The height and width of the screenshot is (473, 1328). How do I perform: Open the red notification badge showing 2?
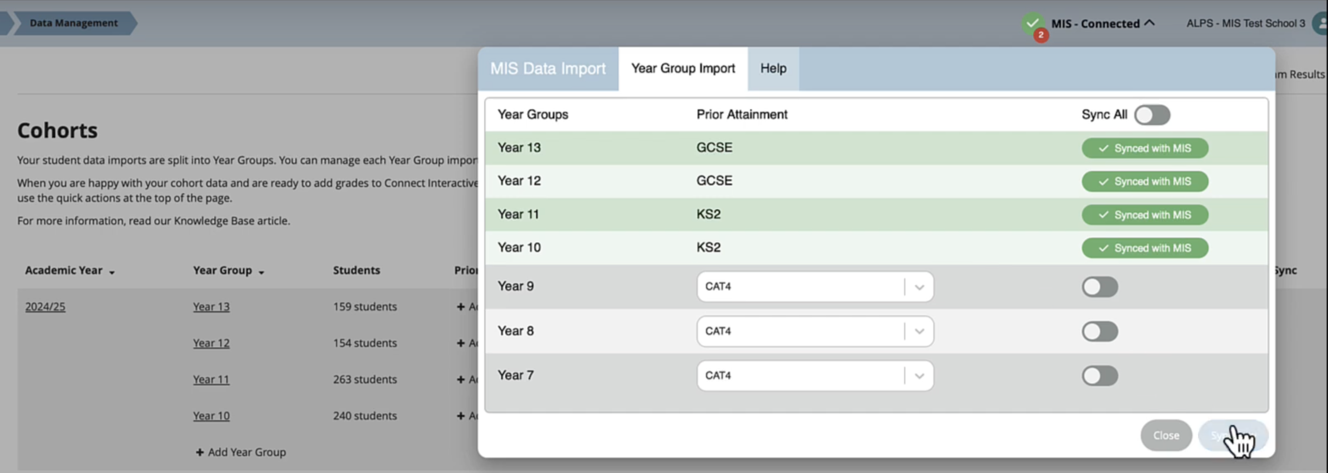[1041, 35]
